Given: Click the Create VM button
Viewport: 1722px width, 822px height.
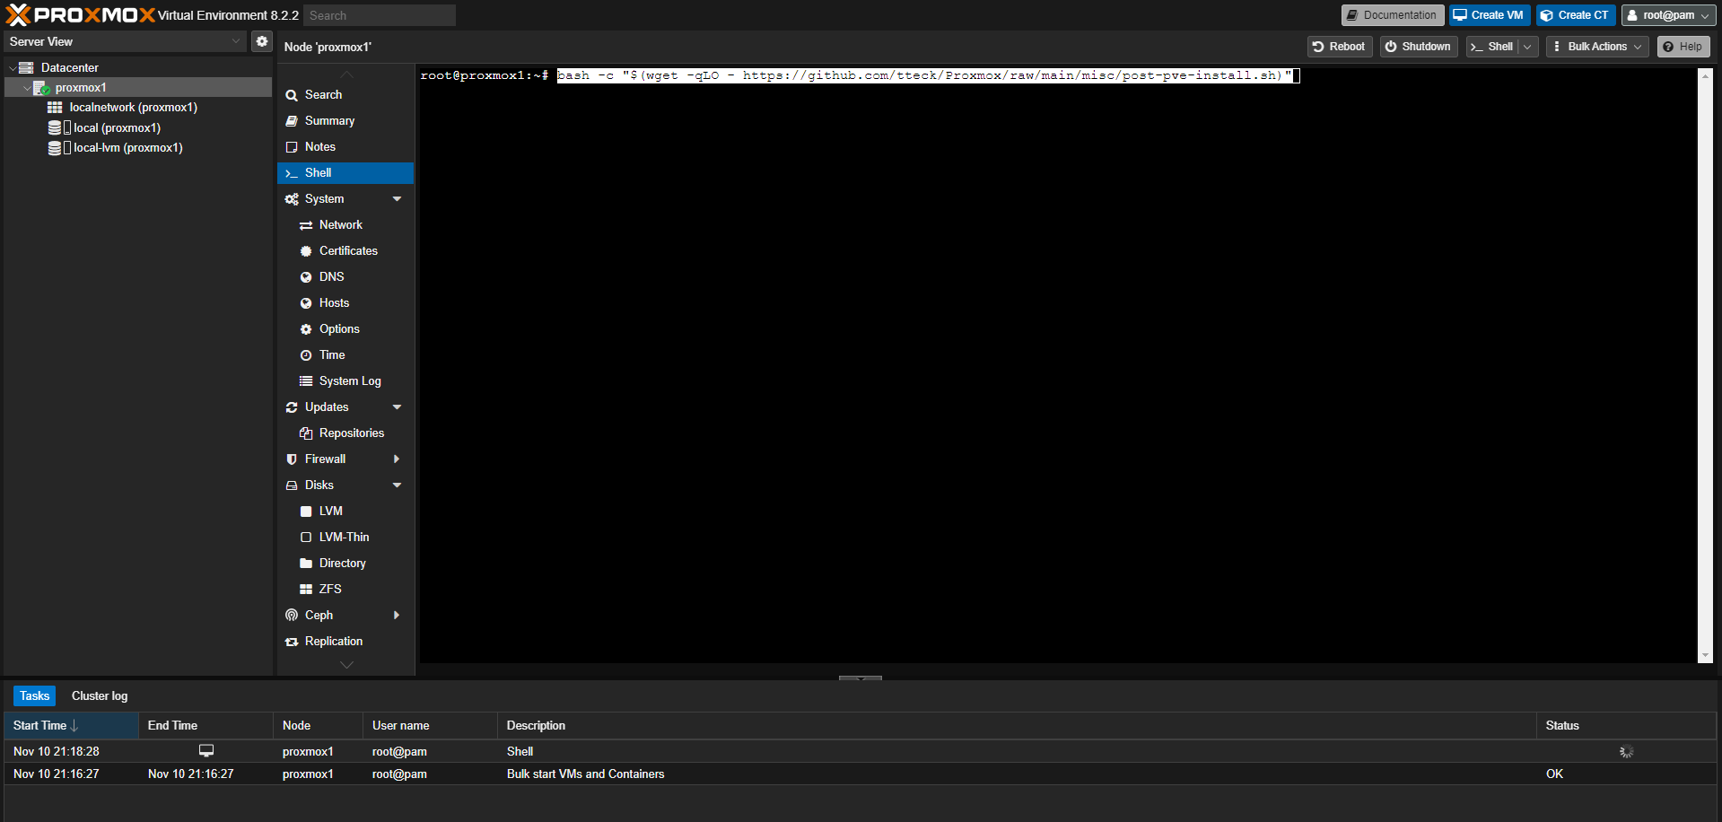Looking at the screenshot, I should click(x=1489, y=15).
